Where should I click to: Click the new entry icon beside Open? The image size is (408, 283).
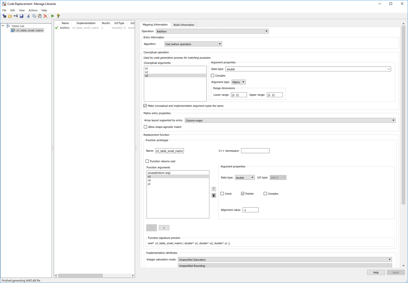(16, 16)
